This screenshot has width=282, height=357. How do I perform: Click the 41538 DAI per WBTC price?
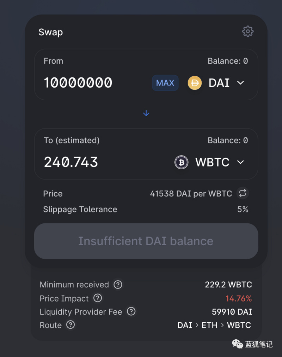click(x=191, y=194)
